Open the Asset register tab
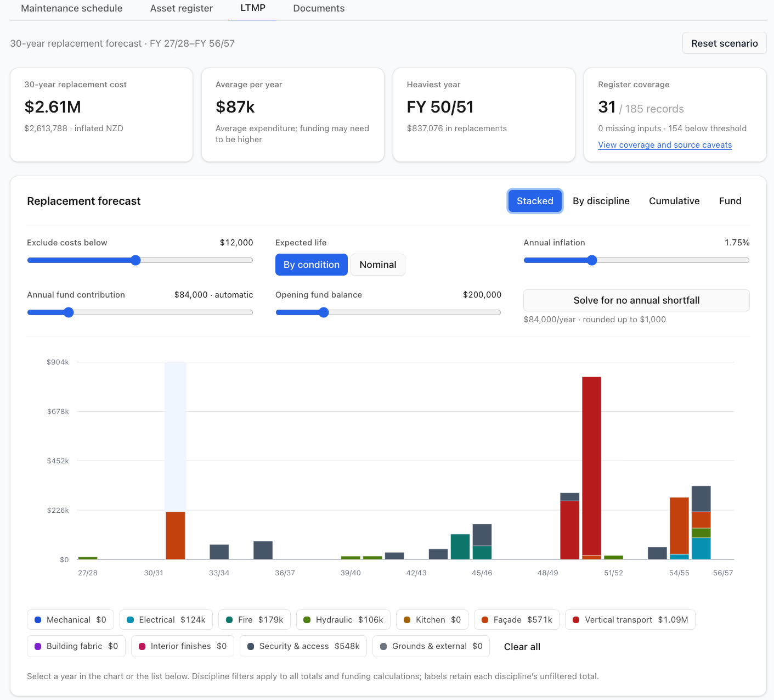The image size is (774, 700). 182,9
